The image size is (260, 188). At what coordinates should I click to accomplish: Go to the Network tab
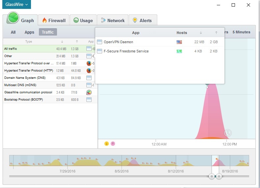113,20
